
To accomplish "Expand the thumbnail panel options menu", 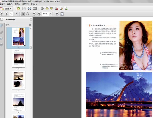I will coord(7,25).
